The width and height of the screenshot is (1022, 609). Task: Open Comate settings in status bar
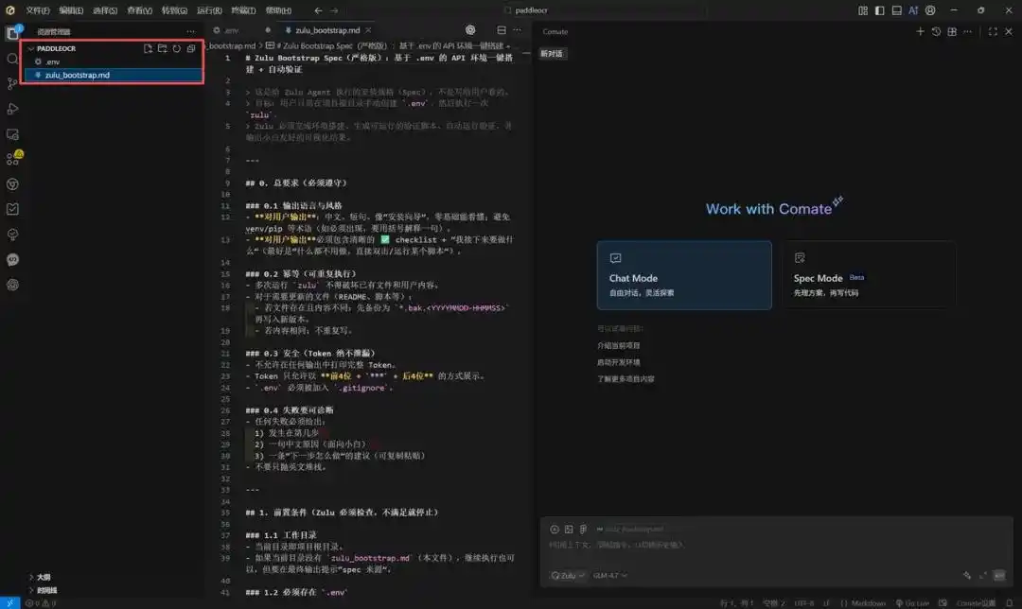pyautogui.click(x=976, y=603)
